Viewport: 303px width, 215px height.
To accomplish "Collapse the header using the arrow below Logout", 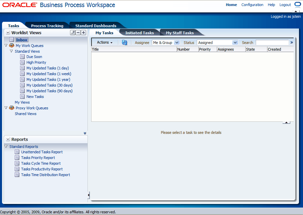I will 296,11.
